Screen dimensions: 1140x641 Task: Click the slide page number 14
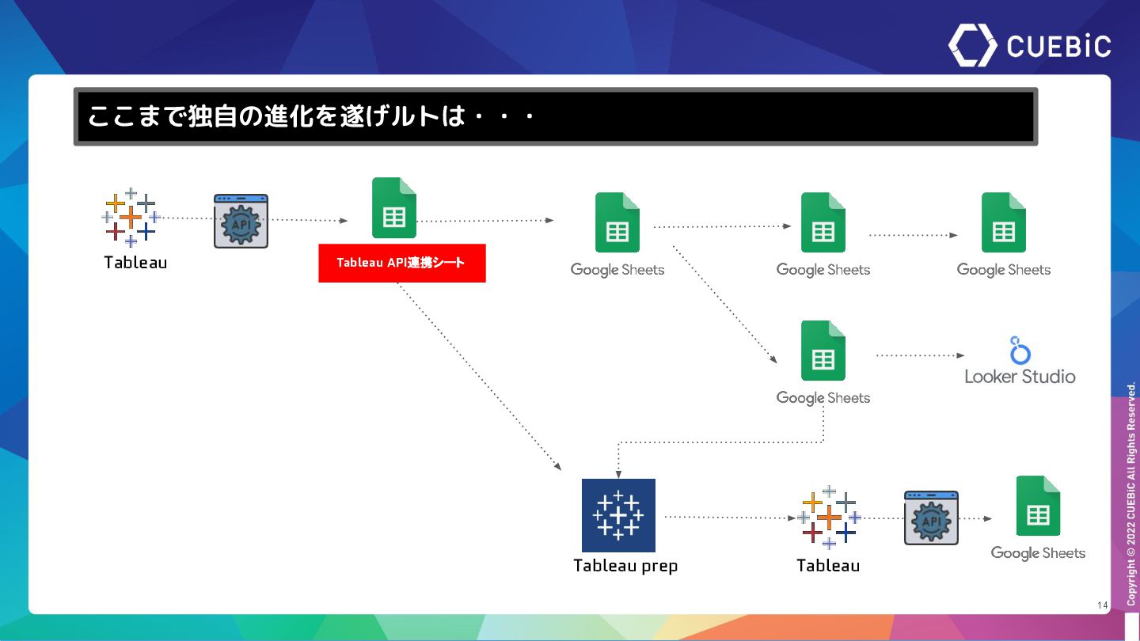(1103, 605)
